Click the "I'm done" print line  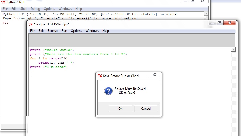(49, 67)
